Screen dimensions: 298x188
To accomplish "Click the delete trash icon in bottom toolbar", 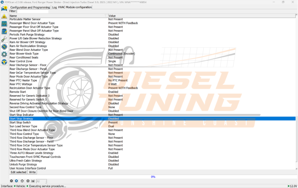I will (x=28, y=181).
